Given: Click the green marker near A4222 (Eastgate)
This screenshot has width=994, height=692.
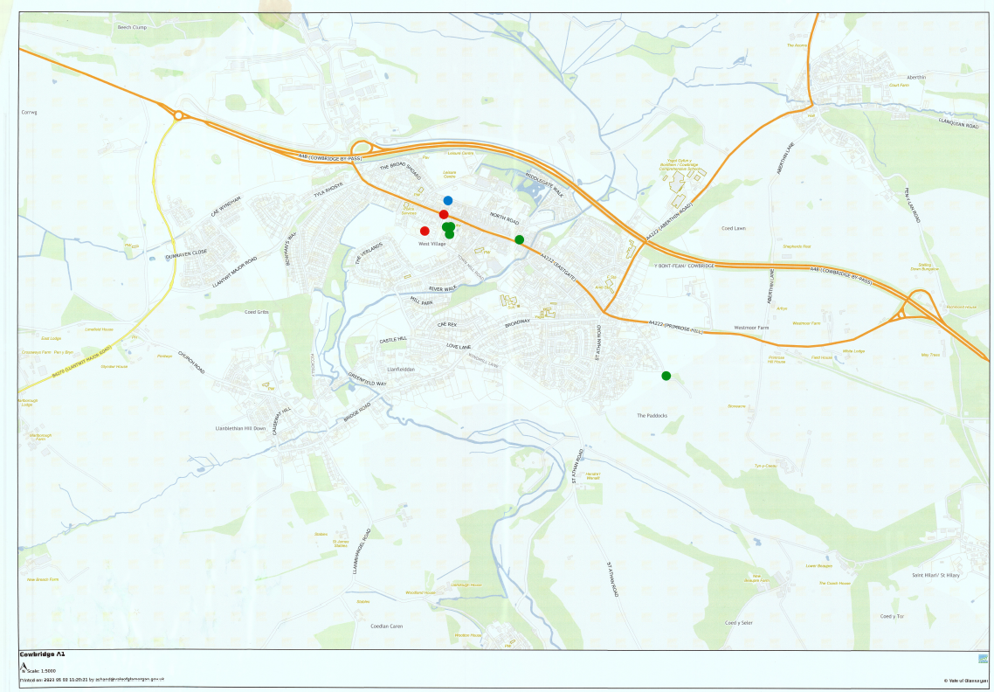Looking at the screenshot, I should click(519, 239).
